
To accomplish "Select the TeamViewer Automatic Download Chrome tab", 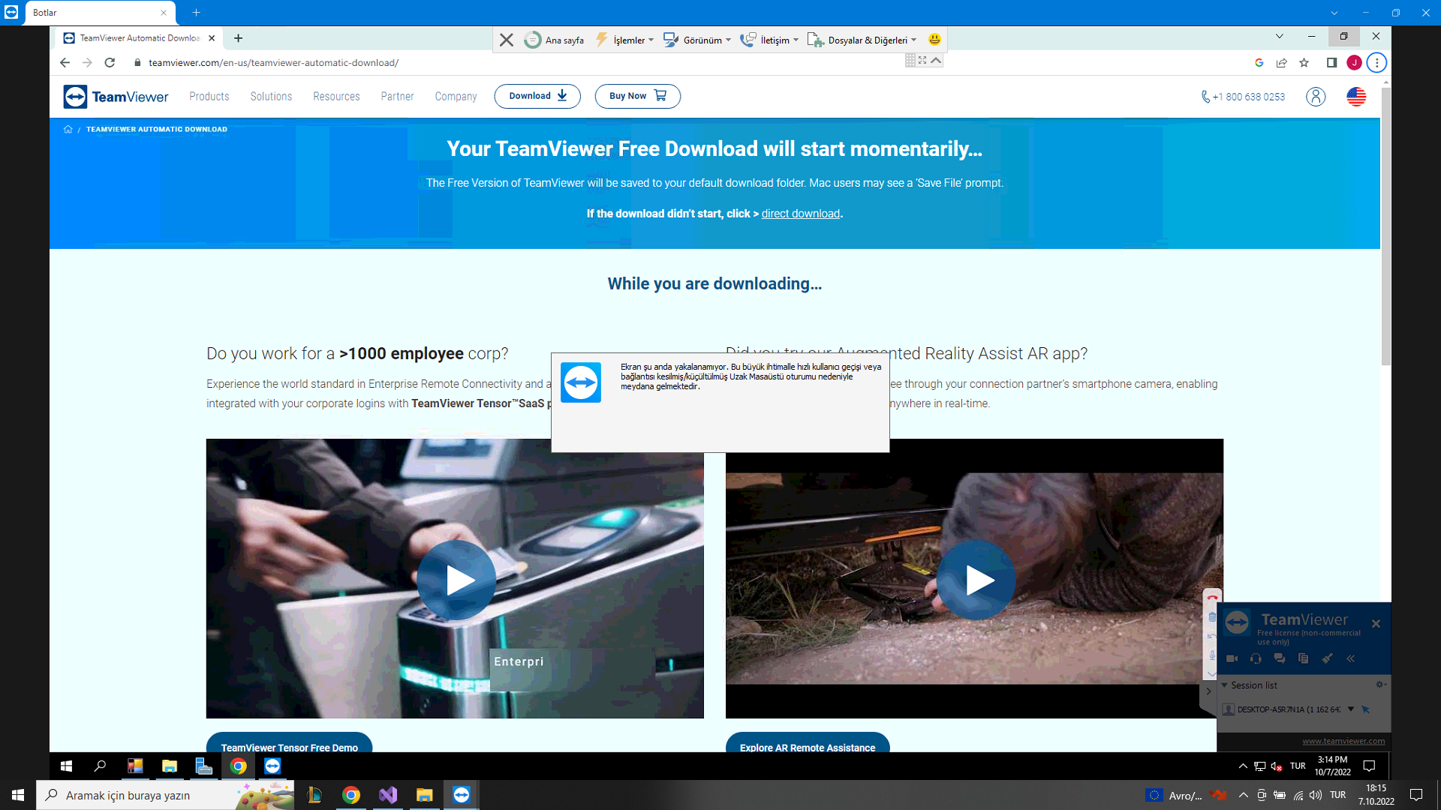I will click(x=140, y=38).
